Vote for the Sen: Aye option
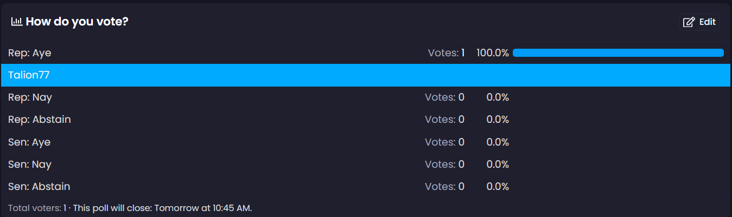 (x=29, y=142)
